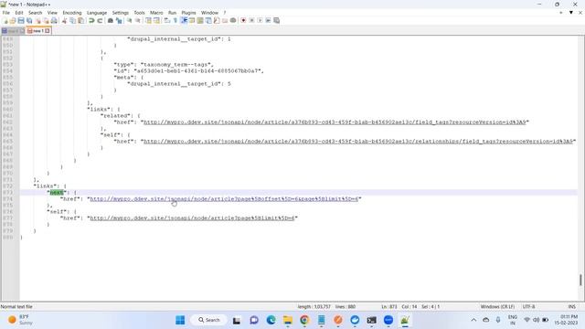Click the Ln 873 position in status bar
The image size is (585, 329).
pyautogui.click(x=389, y=307)
